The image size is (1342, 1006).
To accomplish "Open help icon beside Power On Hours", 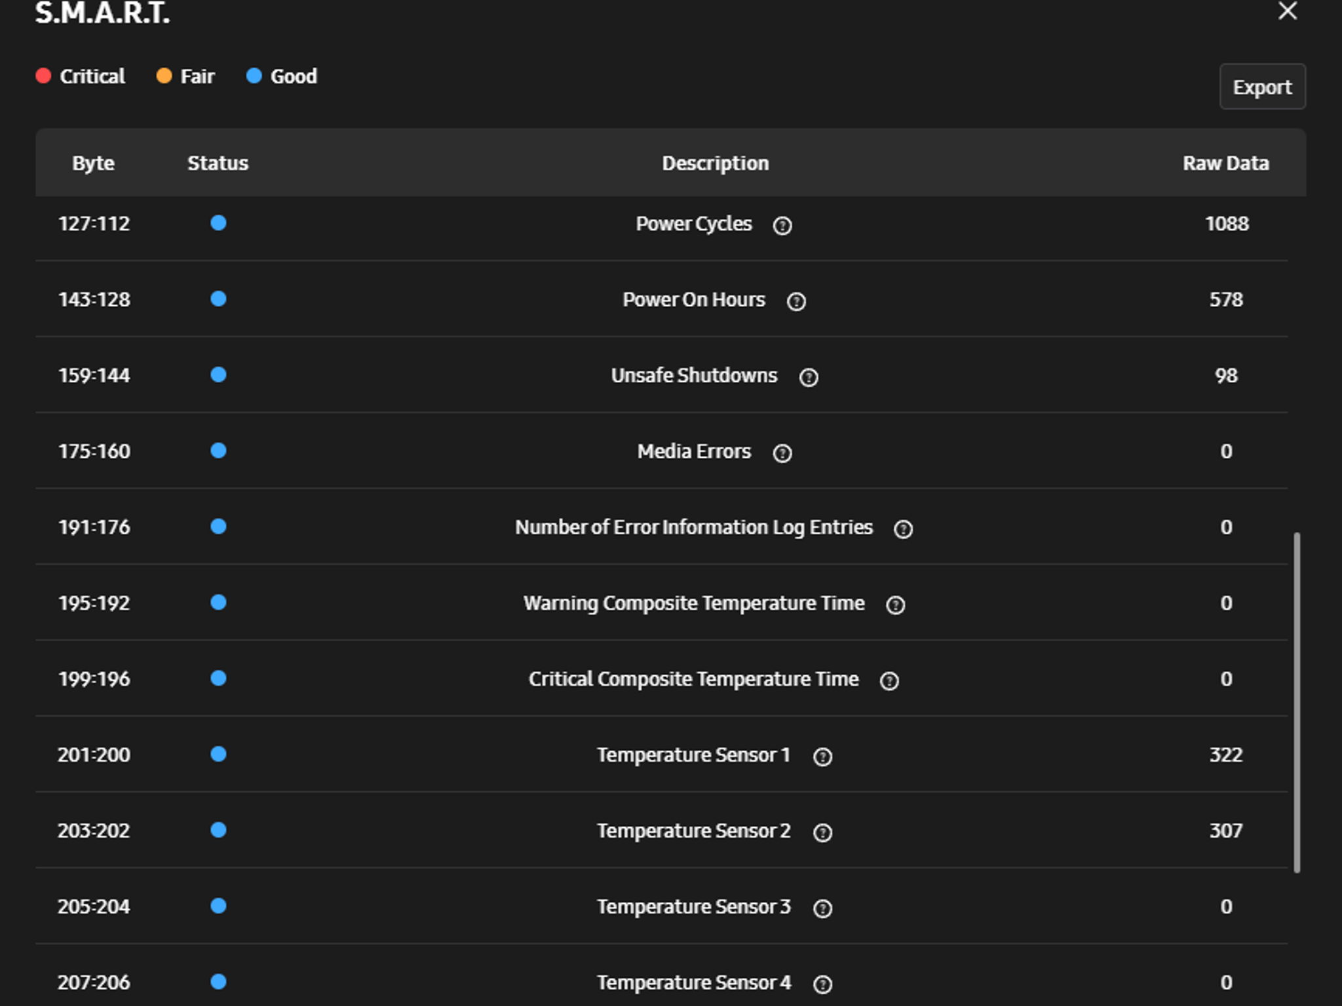I will (796, 301).
